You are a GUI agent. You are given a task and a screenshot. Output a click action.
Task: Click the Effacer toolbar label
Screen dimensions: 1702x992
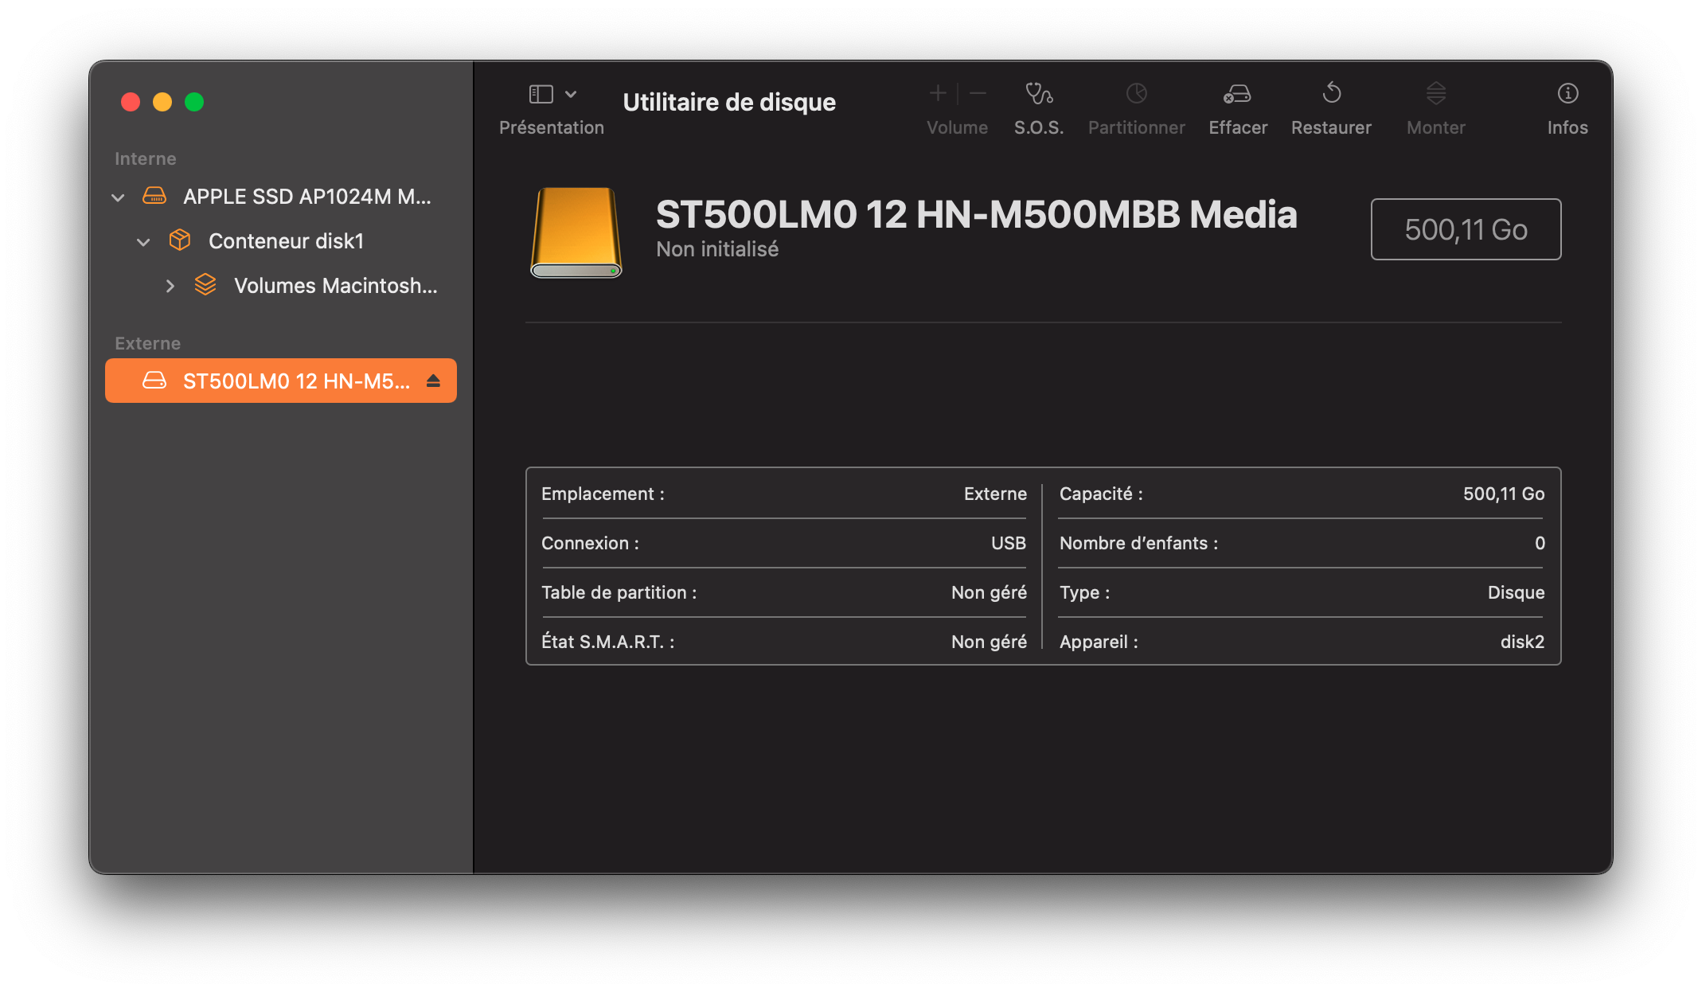coord(1238,127)
